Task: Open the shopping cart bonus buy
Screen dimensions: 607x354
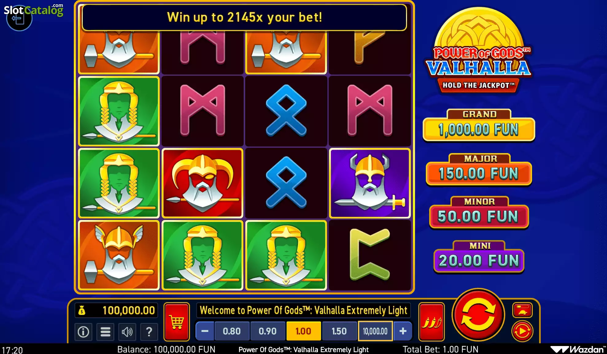Action: (176, 322)
